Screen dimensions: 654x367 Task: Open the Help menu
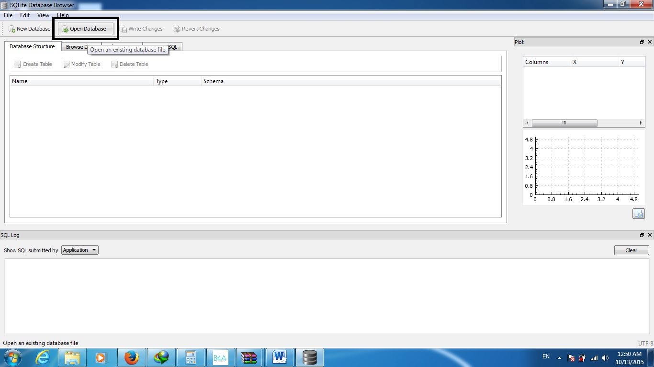[x=63, y=15]
